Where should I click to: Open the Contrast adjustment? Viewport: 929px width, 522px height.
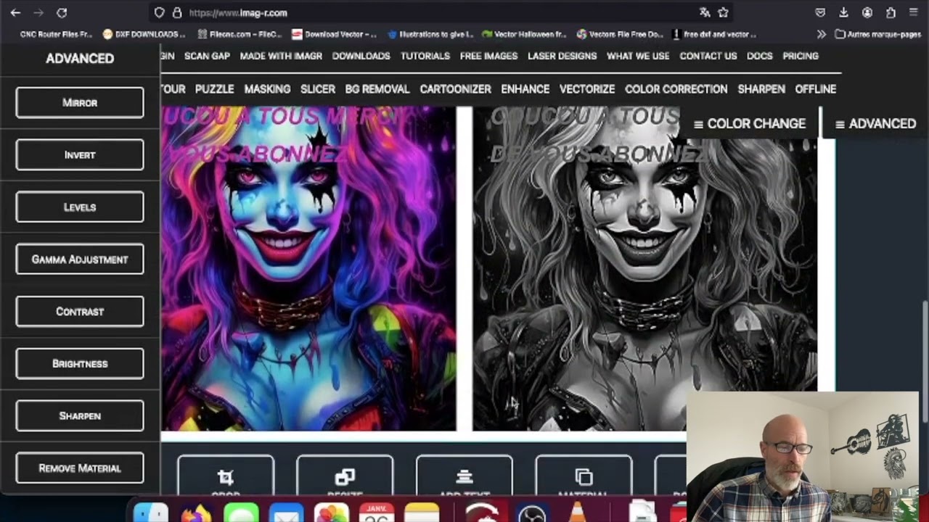point(80,312)
